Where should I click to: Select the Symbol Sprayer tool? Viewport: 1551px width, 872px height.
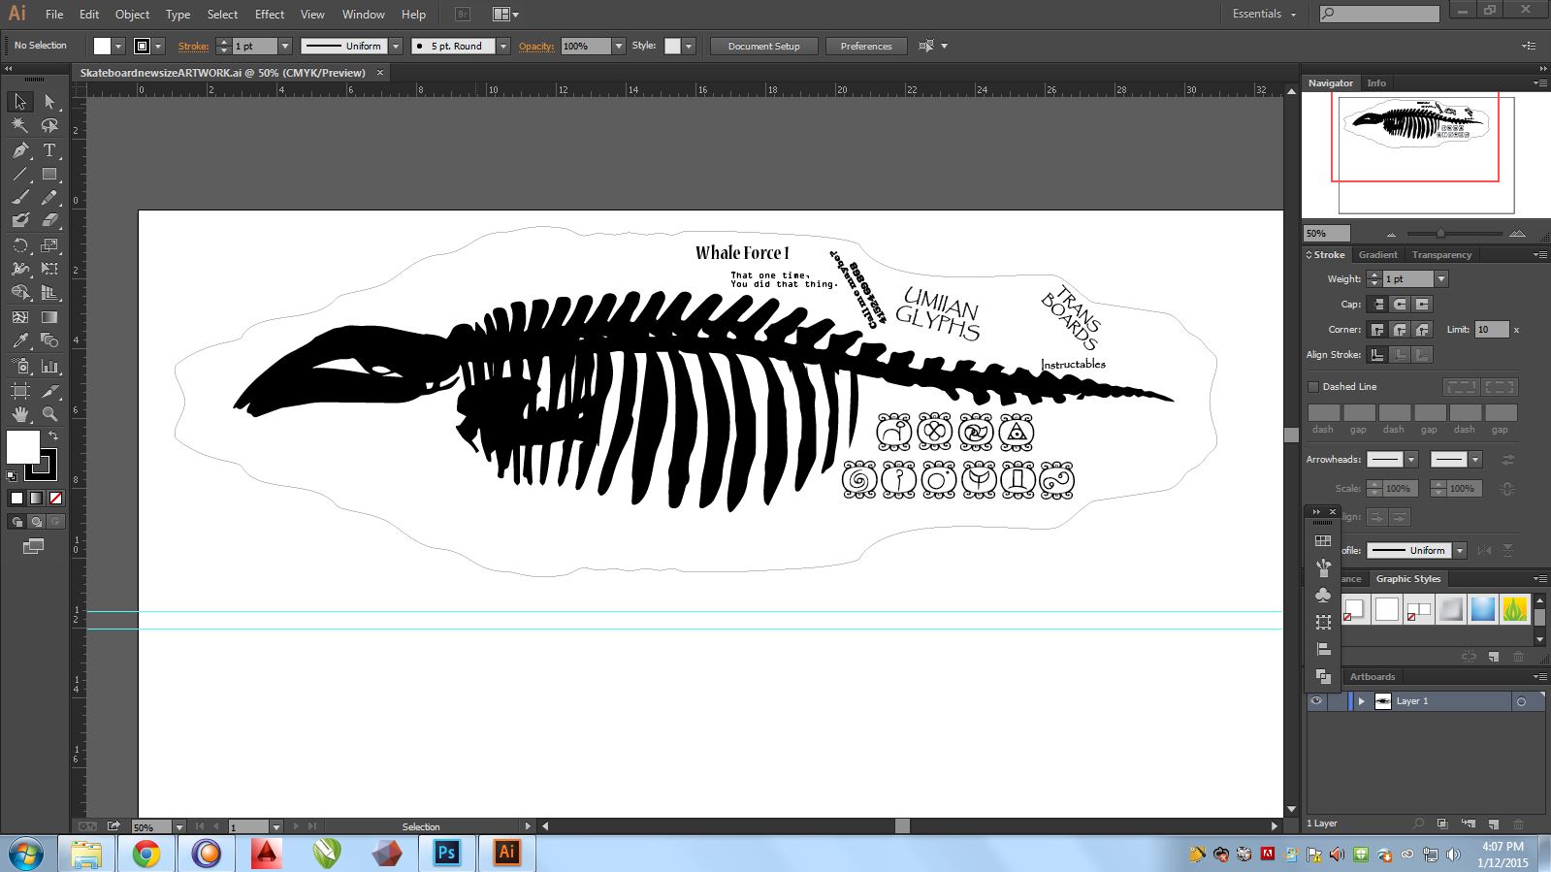click(19, 367)
